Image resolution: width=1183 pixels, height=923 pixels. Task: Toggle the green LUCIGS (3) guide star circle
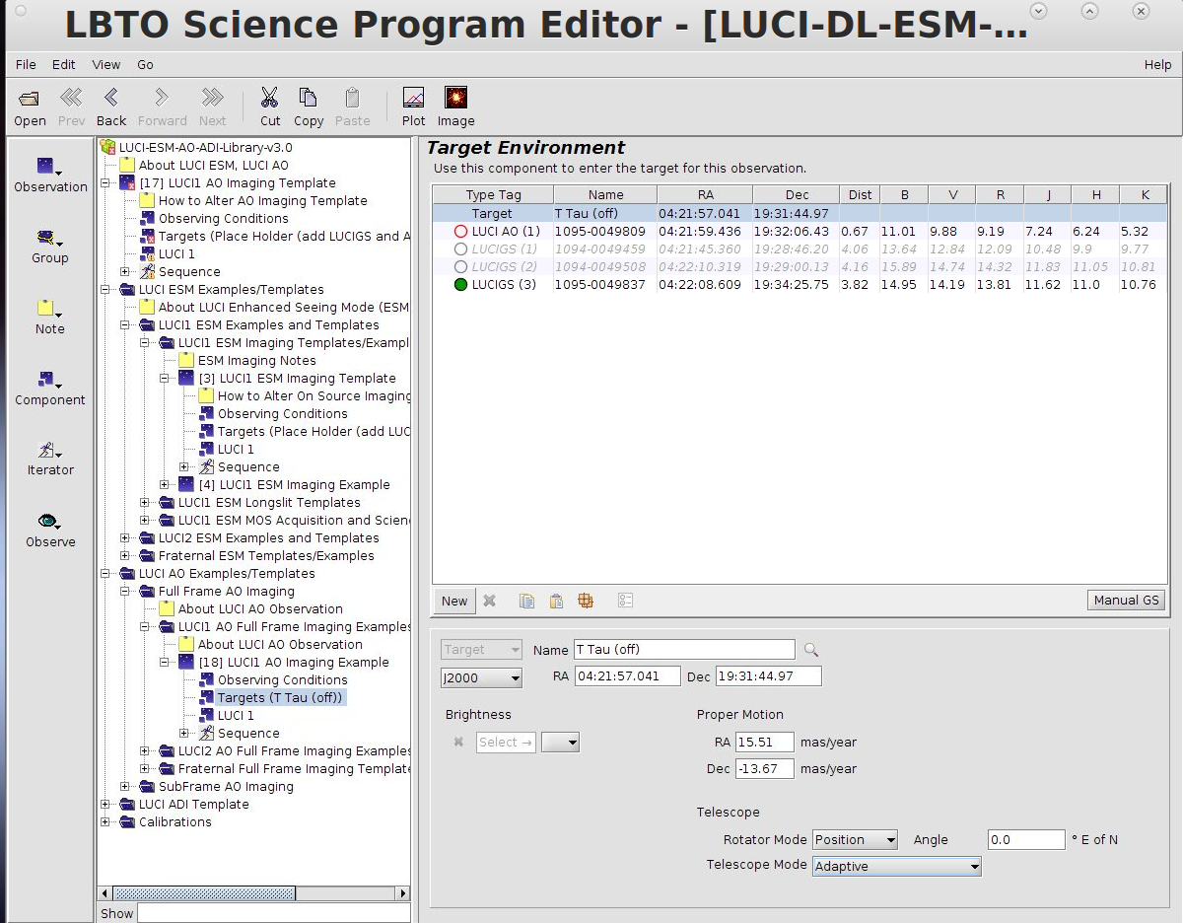pos(460,285)
